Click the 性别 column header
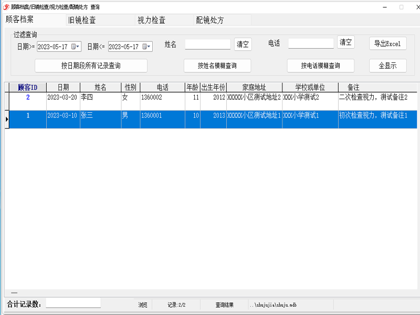The width and height of the screenshot is (420, 315). click(x=130, y=87)
